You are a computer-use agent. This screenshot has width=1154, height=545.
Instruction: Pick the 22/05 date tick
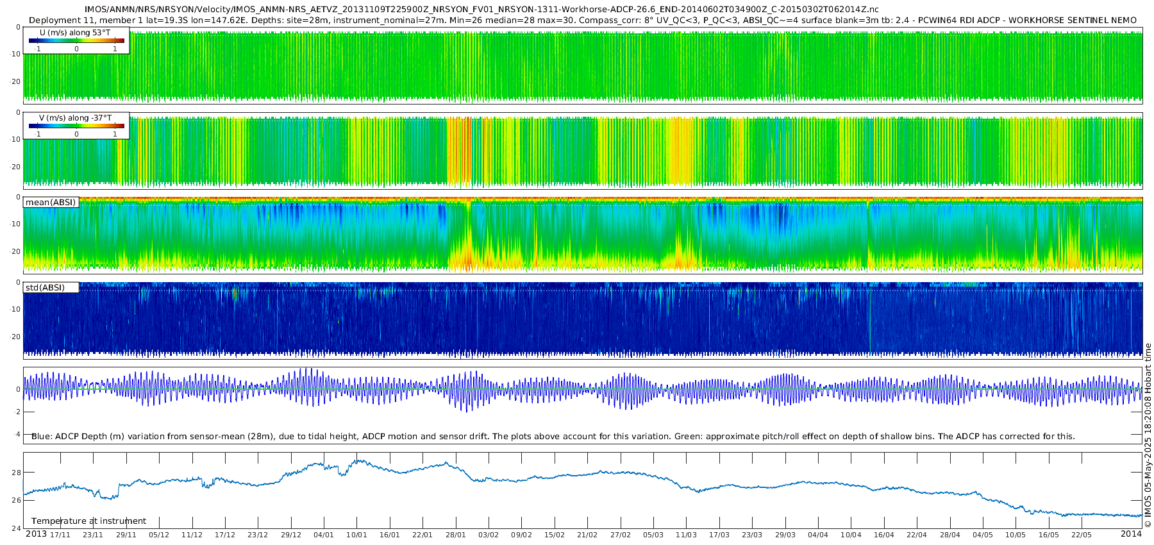1082,535
